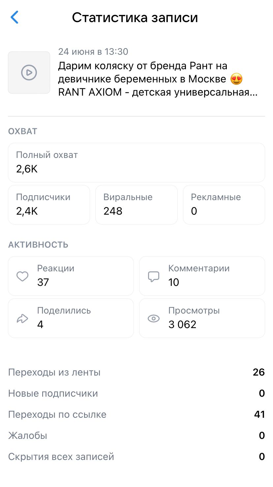Click the Скрытия всех записей row
Image resolution: width=273 pixels, height=487 pixels.
(x=136, y=457)
